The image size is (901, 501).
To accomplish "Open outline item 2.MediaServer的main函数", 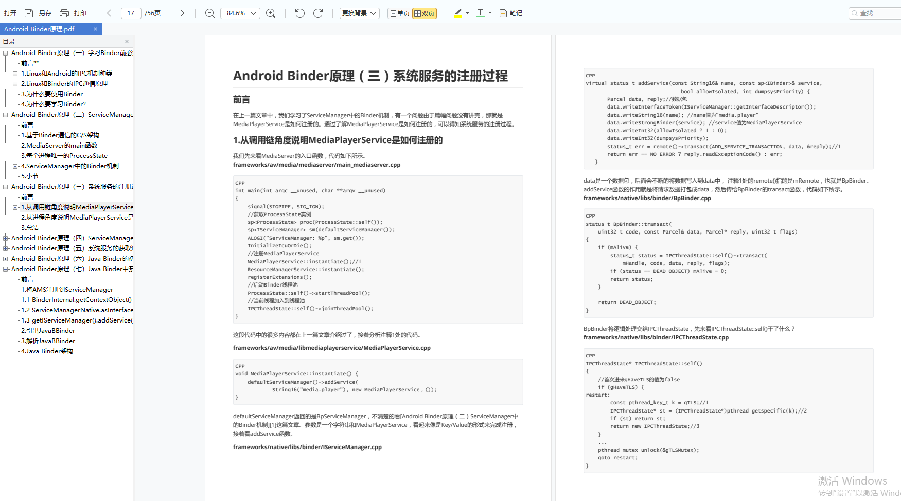I will (x=59, y=146).
